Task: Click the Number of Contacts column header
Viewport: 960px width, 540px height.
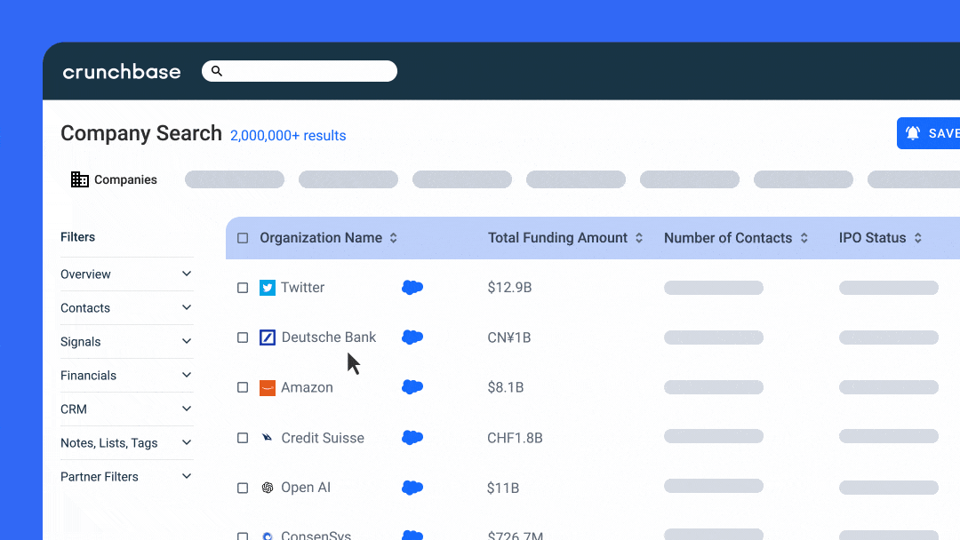Action: coord(728,238)
